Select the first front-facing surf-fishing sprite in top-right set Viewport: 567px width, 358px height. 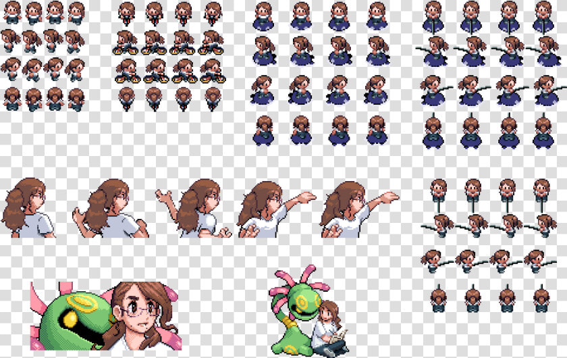(433, 18)
